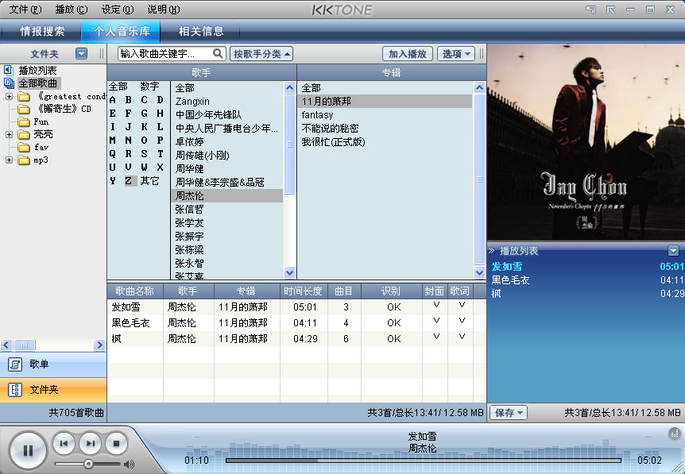This screenshot has height=474, width=685.
Task: Open the 说明(H) menu
Action: [x=164, y=10]
